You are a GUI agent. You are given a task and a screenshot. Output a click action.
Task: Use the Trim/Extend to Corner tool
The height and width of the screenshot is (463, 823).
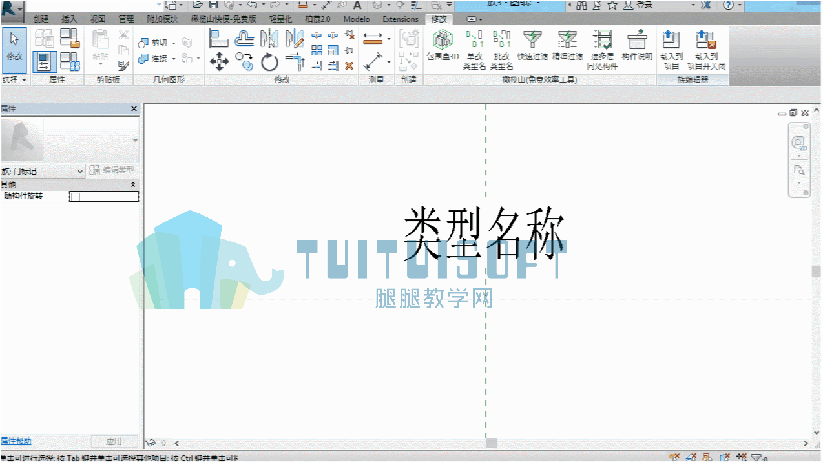click(x=295, y=62)
